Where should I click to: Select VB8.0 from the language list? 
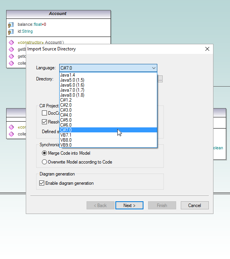108,140
